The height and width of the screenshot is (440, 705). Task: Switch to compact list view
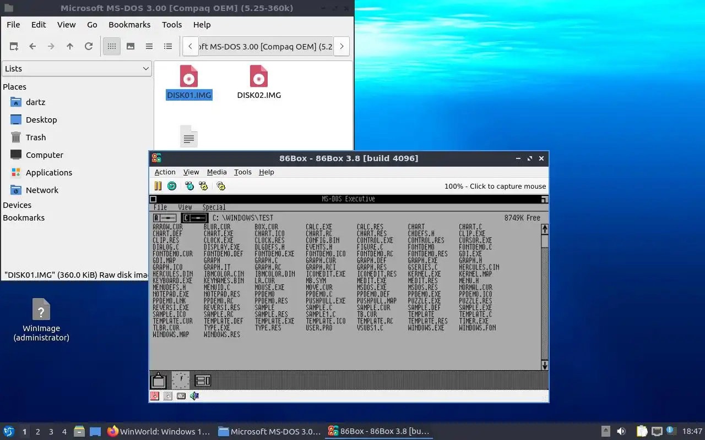tap(149, 46)
